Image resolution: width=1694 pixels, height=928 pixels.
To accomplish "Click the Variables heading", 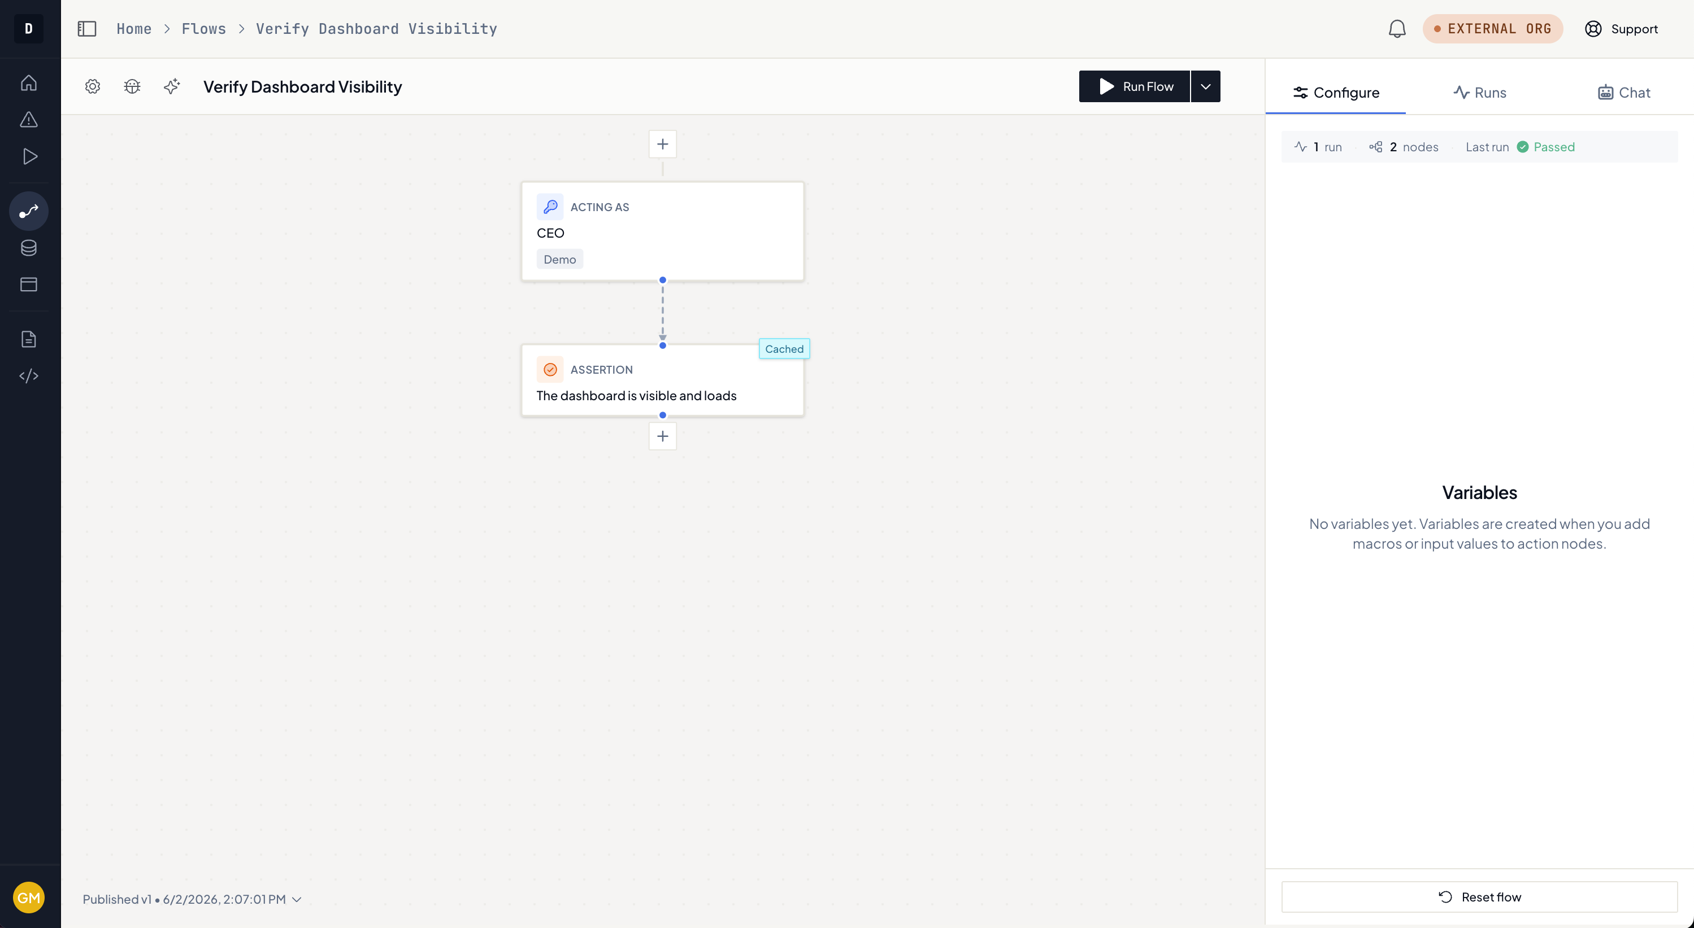I will (1480, 493).
